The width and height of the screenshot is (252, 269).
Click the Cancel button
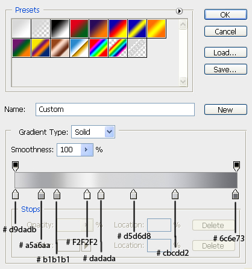[x=225, y=31]
